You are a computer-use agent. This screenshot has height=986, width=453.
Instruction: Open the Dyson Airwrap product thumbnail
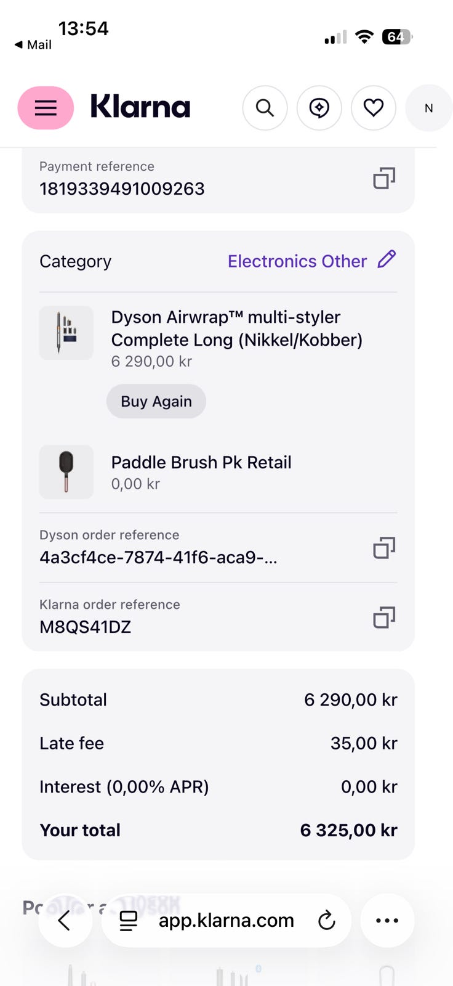click(x=66, y=333)
